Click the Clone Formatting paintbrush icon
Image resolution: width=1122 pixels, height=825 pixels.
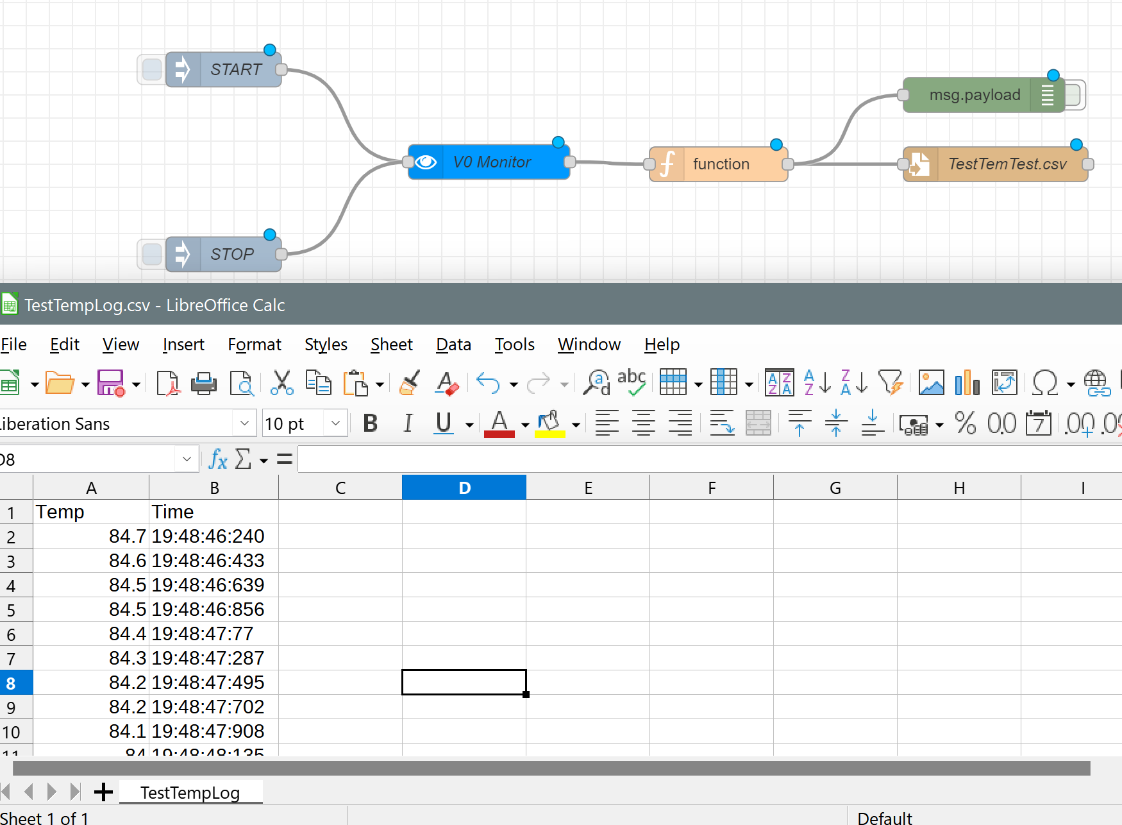click(409, 383)
